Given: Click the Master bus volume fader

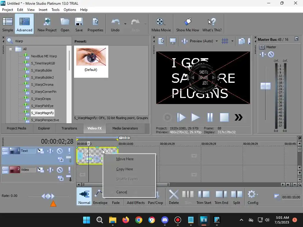Looking at the screenshot, I should [x=265, y=86].
